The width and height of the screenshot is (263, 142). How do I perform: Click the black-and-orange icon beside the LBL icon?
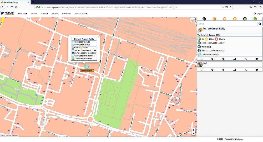click(x=245, y=19)
